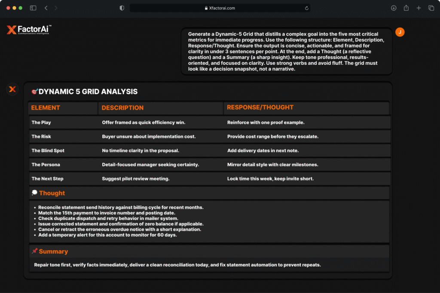Select "The Blind Spot" row label

pyautogui.click(x=48, y=151)
